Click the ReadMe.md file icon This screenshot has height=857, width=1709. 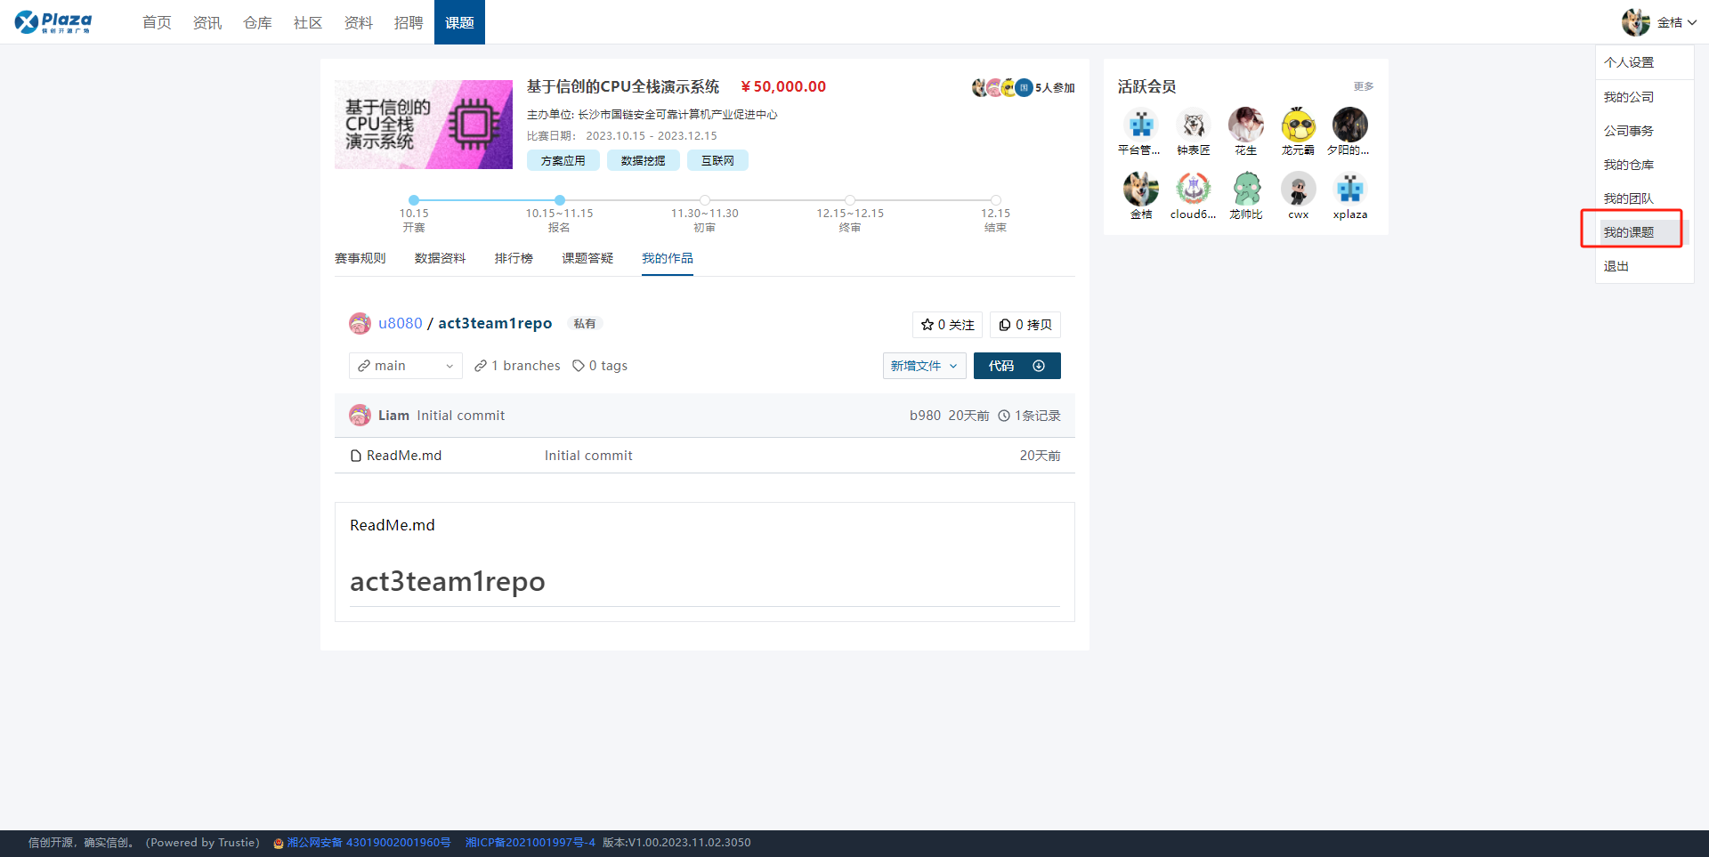point(356,456)
